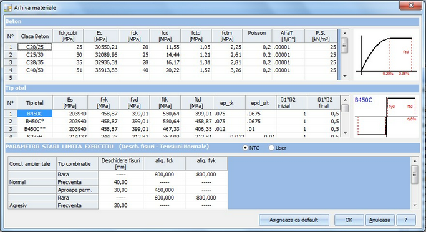
Task: Close the Arhiva materiale dialog
Action: (411, 5)
